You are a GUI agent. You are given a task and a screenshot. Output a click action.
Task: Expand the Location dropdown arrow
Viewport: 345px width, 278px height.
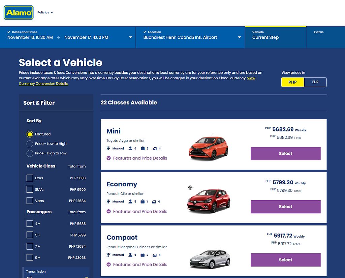point(240,37)
